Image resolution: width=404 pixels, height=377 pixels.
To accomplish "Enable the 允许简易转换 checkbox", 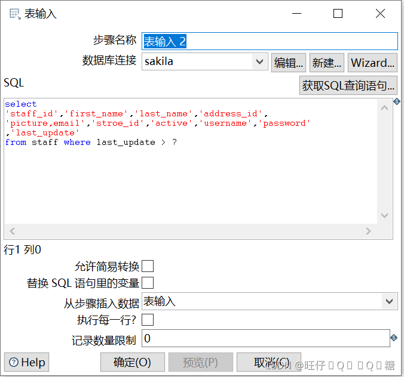I will [148, 266].
